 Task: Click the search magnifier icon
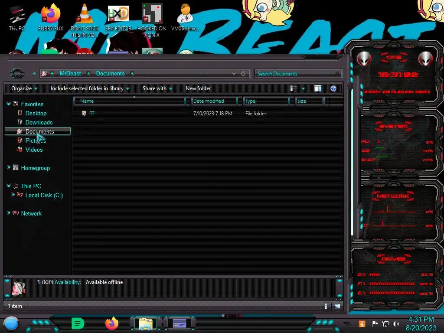pos(337,74)
